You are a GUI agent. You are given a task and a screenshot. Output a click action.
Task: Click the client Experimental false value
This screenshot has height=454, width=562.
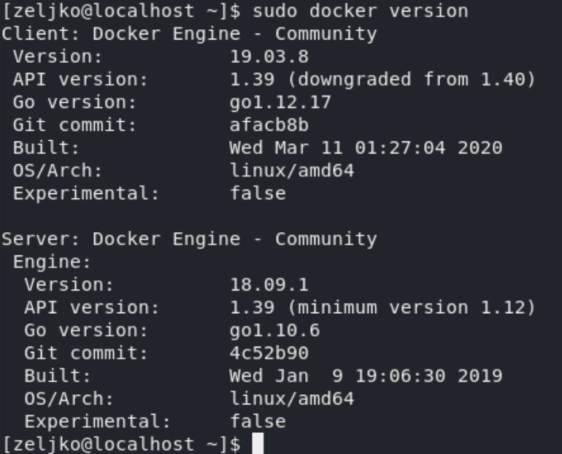tap(258, 193)
